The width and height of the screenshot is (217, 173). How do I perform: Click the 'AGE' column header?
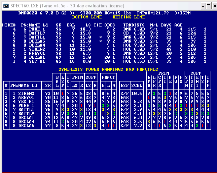pos(178,25)
